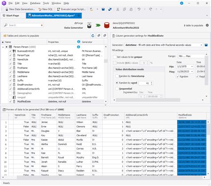This screenshot has width=211, height=186.
Task: Open the Generator type dropdown
Action: (x=201, y=45)
